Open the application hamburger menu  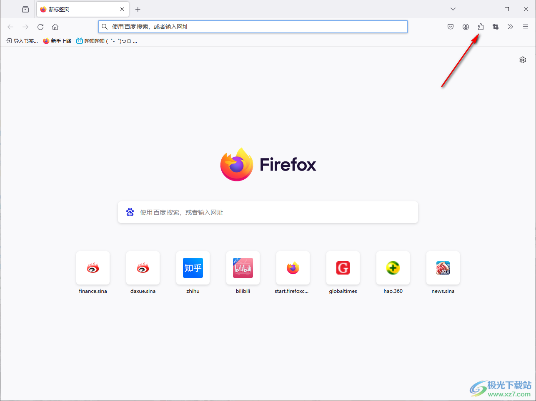coord(526,27)
